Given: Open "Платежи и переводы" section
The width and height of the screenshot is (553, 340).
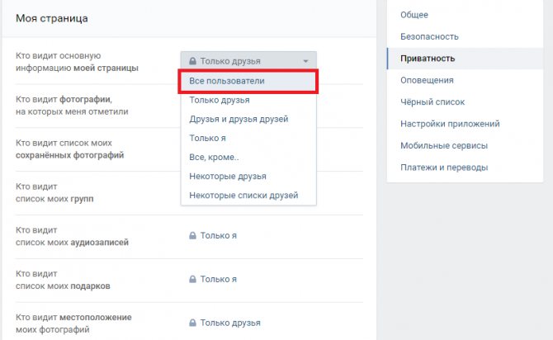Looking at the screenshot, I should tap(443, 168).
